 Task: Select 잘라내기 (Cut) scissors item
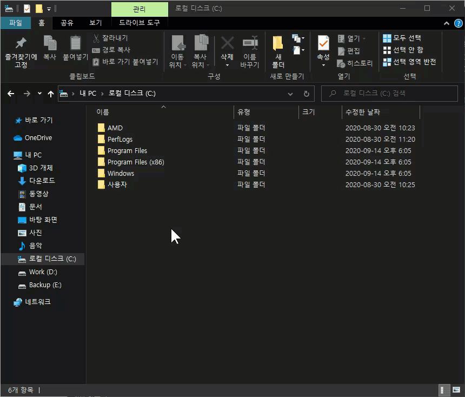110,38
